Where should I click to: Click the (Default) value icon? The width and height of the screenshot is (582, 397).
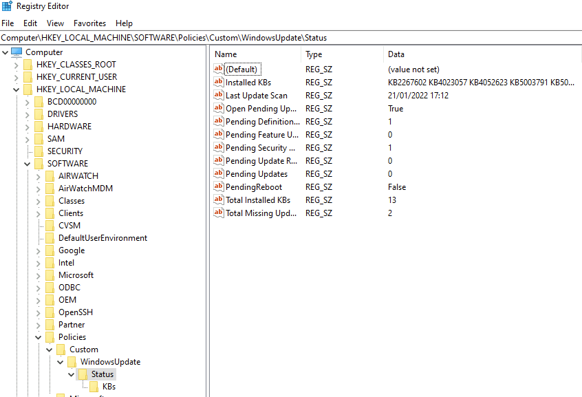[x=219, y=69]
